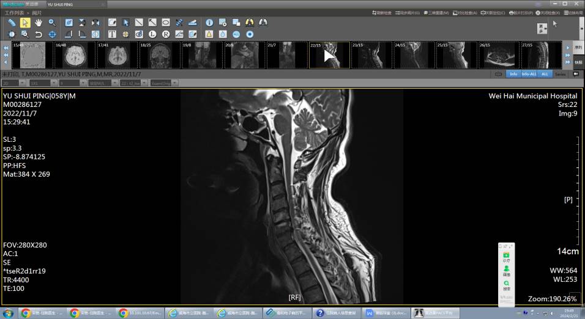Select the yellow-highlighted arrow pointer tool
This screenshot has height=319, width=585.
[x=25, y=23]
